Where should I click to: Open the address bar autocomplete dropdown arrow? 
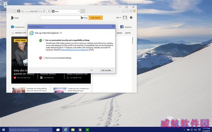point(47,11)
